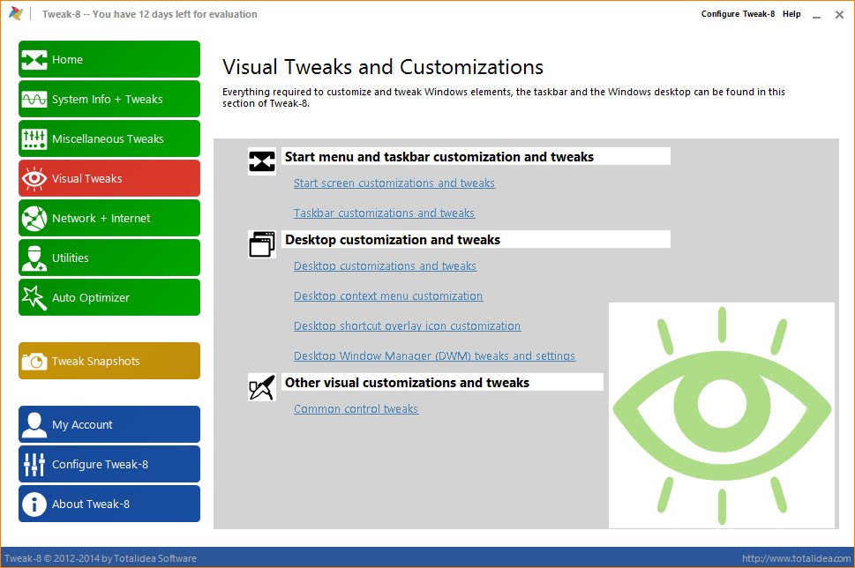The width and height of the screenshot is (855, 568).
Task: Open the Help menu in the title bar
Action: (791, 14)
